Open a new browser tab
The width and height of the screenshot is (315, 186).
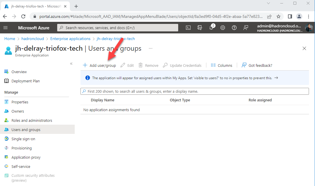click(76, 6)
